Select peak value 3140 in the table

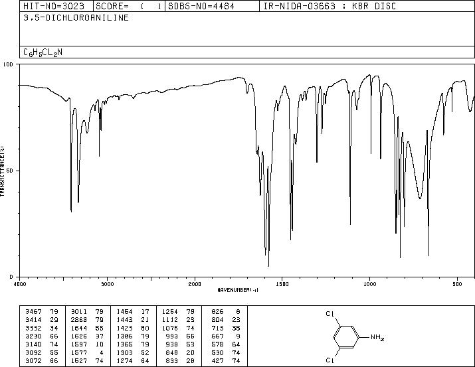[x=33, y=344]
